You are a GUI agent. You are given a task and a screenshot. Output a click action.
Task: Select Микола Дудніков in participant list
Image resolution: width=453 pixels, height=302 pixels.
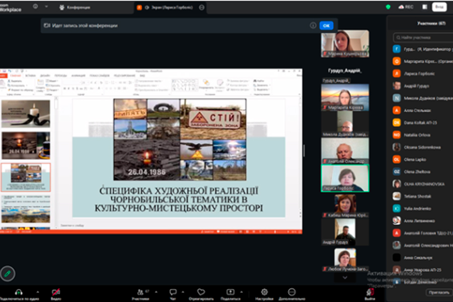(x=423, y=98)
